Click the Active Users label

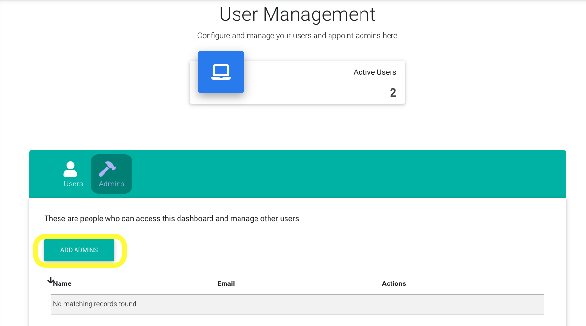[375, 72]
